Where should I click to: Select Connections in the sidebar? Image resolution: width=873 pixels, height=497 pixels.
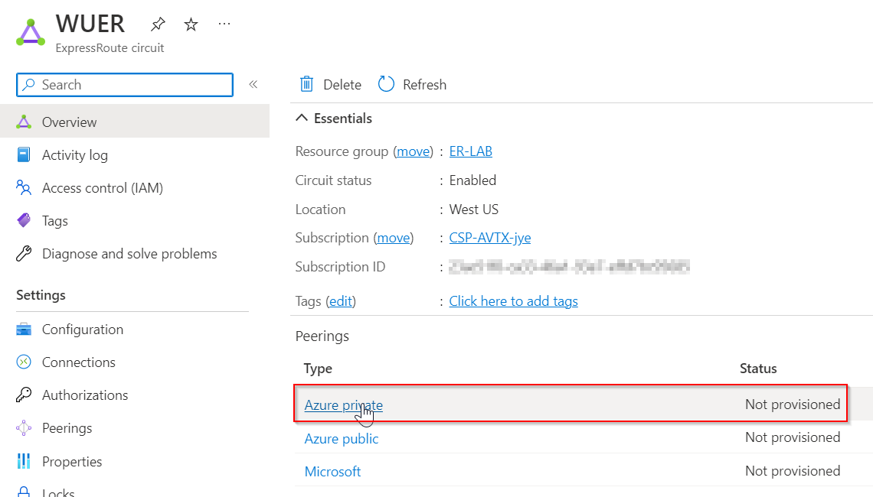tap(79, 362)
